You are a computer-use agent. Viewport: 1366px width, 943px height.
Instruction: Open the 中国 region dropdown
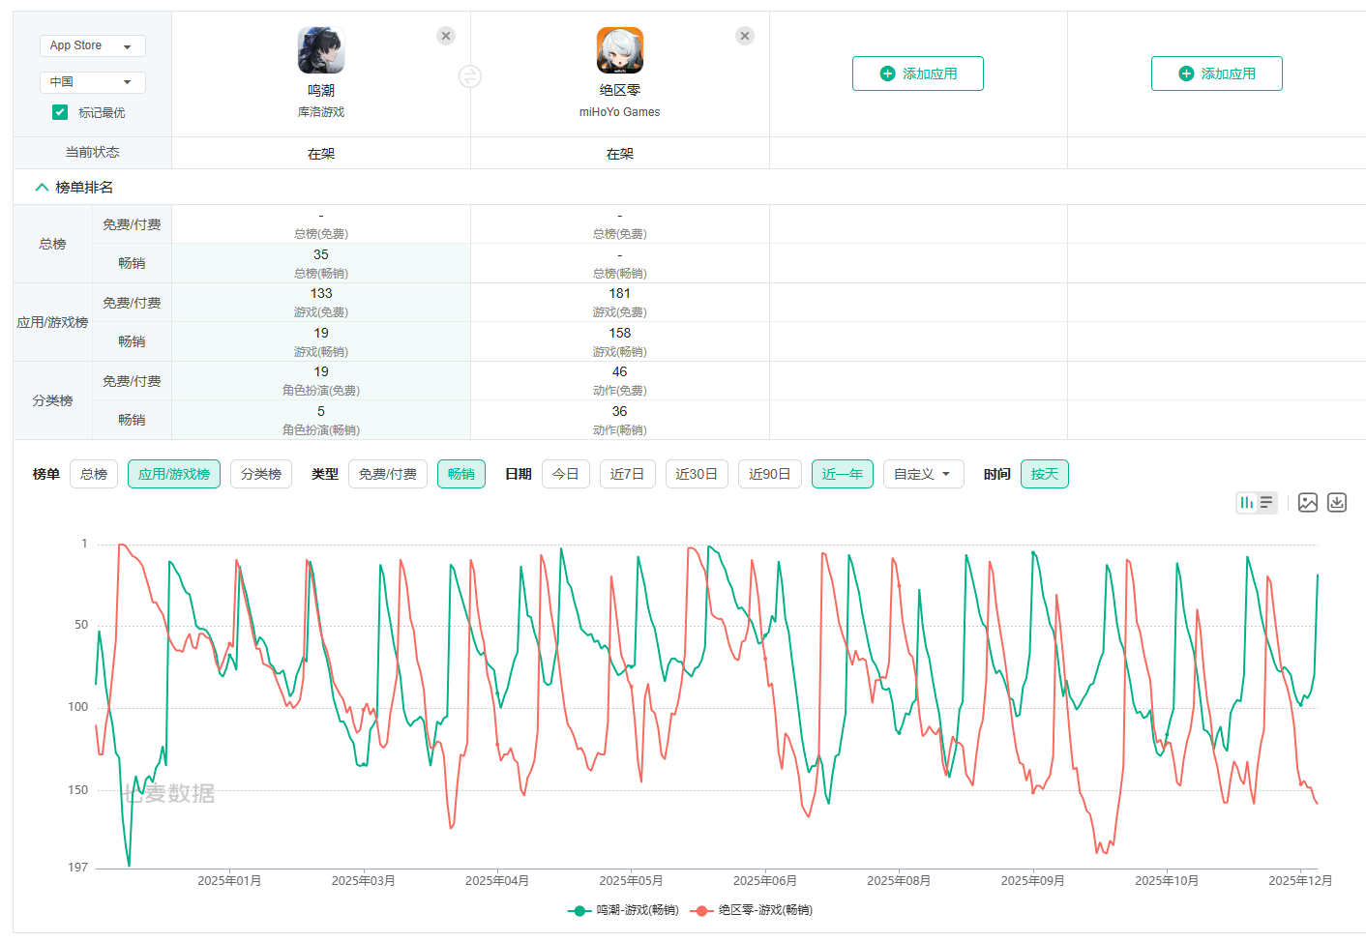point(92,82)
